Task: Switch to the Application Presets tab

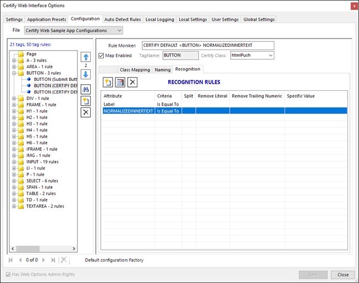Action: tap(47, 19)
